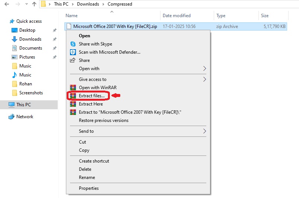The width and height of the screenshot is (299, 198).
Task: Unpin Desktop using its pin icon
Action: click(55, 30)
